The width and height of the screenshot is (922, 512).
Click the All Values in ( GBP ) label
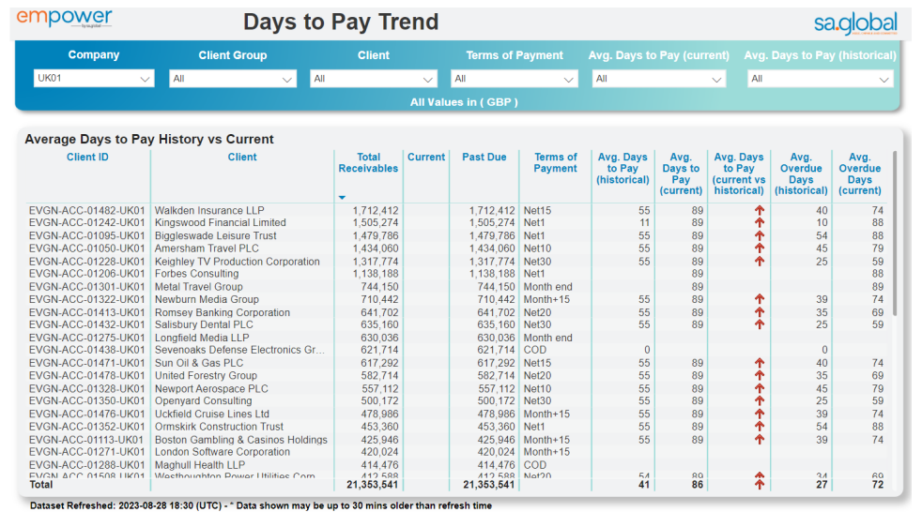tap(464, 102)
